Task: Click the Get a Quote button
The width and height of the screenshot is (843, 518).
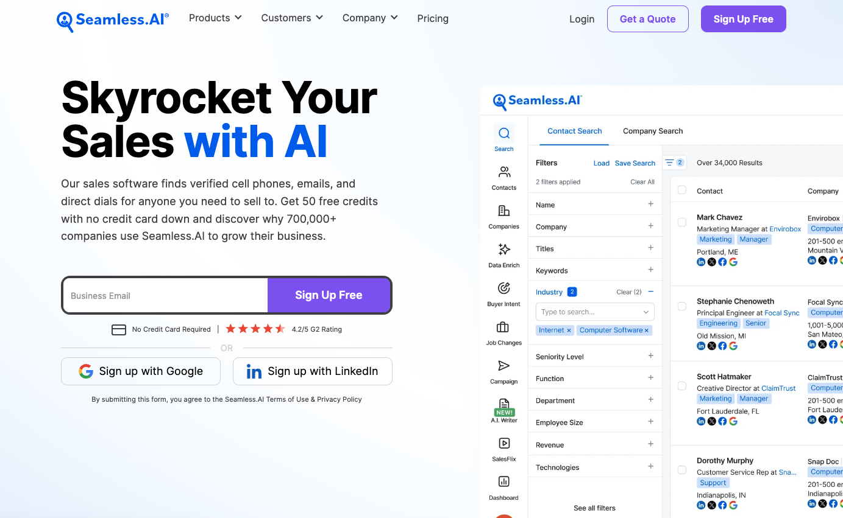Action: [x=647, y=19]
